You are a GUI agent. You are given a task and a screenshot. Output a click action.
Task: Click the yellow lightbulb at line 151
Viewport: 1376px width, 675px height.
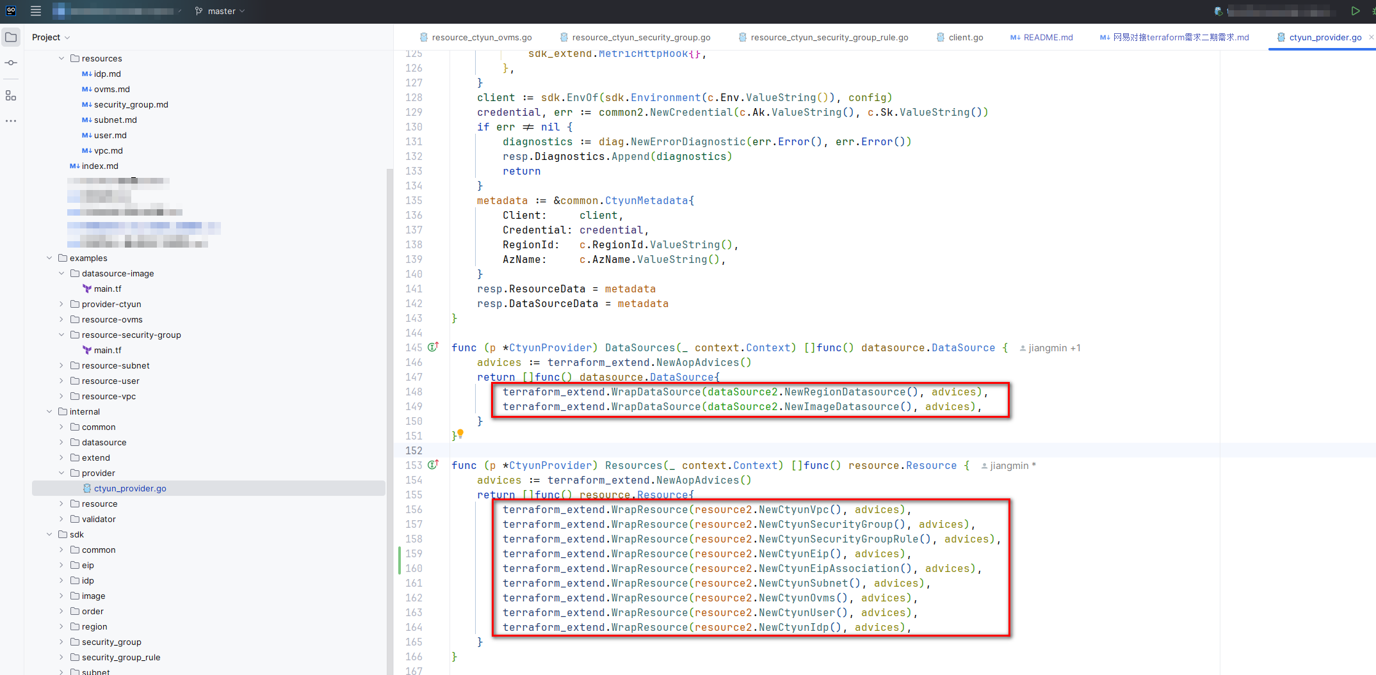[x=460, y=434]
